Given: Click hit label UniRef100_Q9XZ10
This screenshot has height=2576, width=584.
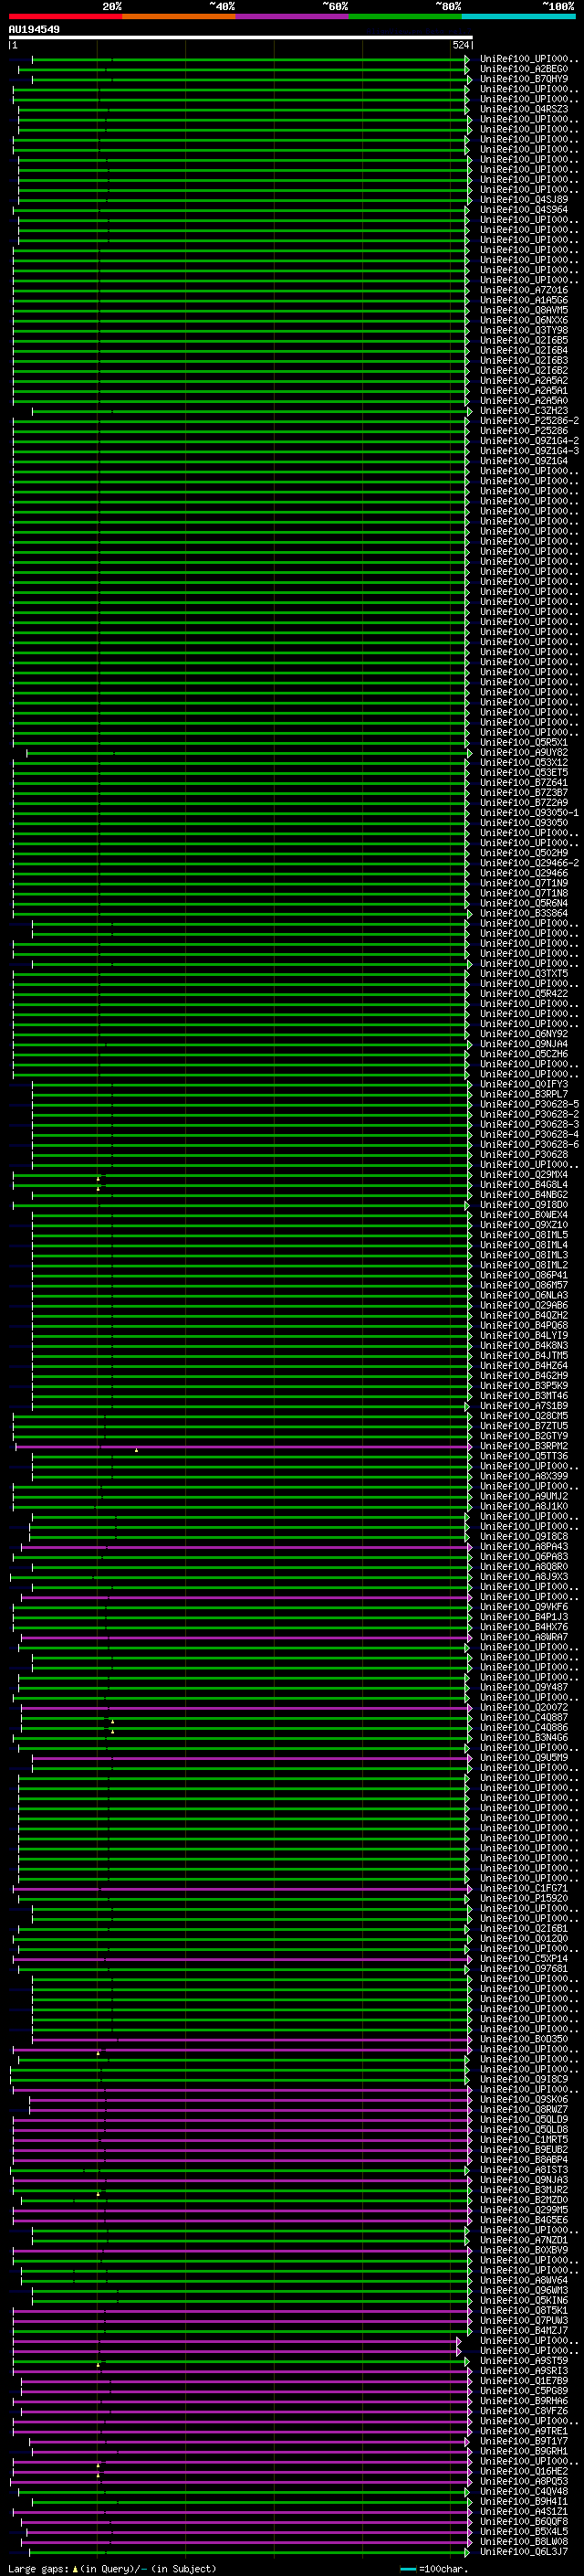Looking at the screenshot, I should [x=524, y=1225].
